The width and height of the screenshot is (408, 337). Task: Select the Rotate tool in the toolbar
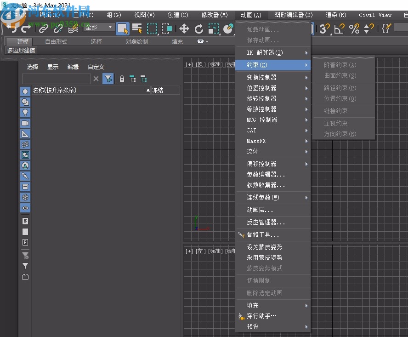[x=199, y=29]
